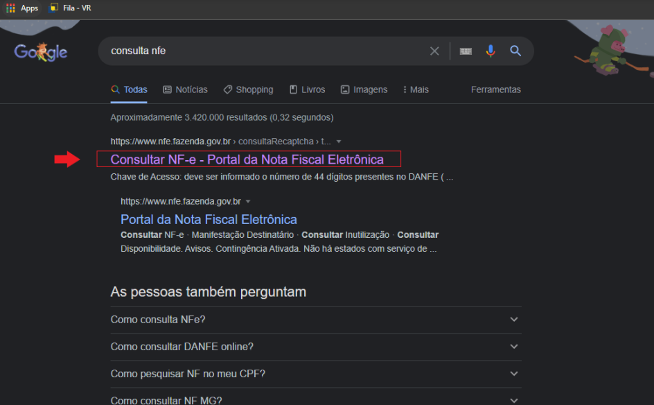
Task: Expand 'Como consultar DANFE online?'
Action: 316,347
